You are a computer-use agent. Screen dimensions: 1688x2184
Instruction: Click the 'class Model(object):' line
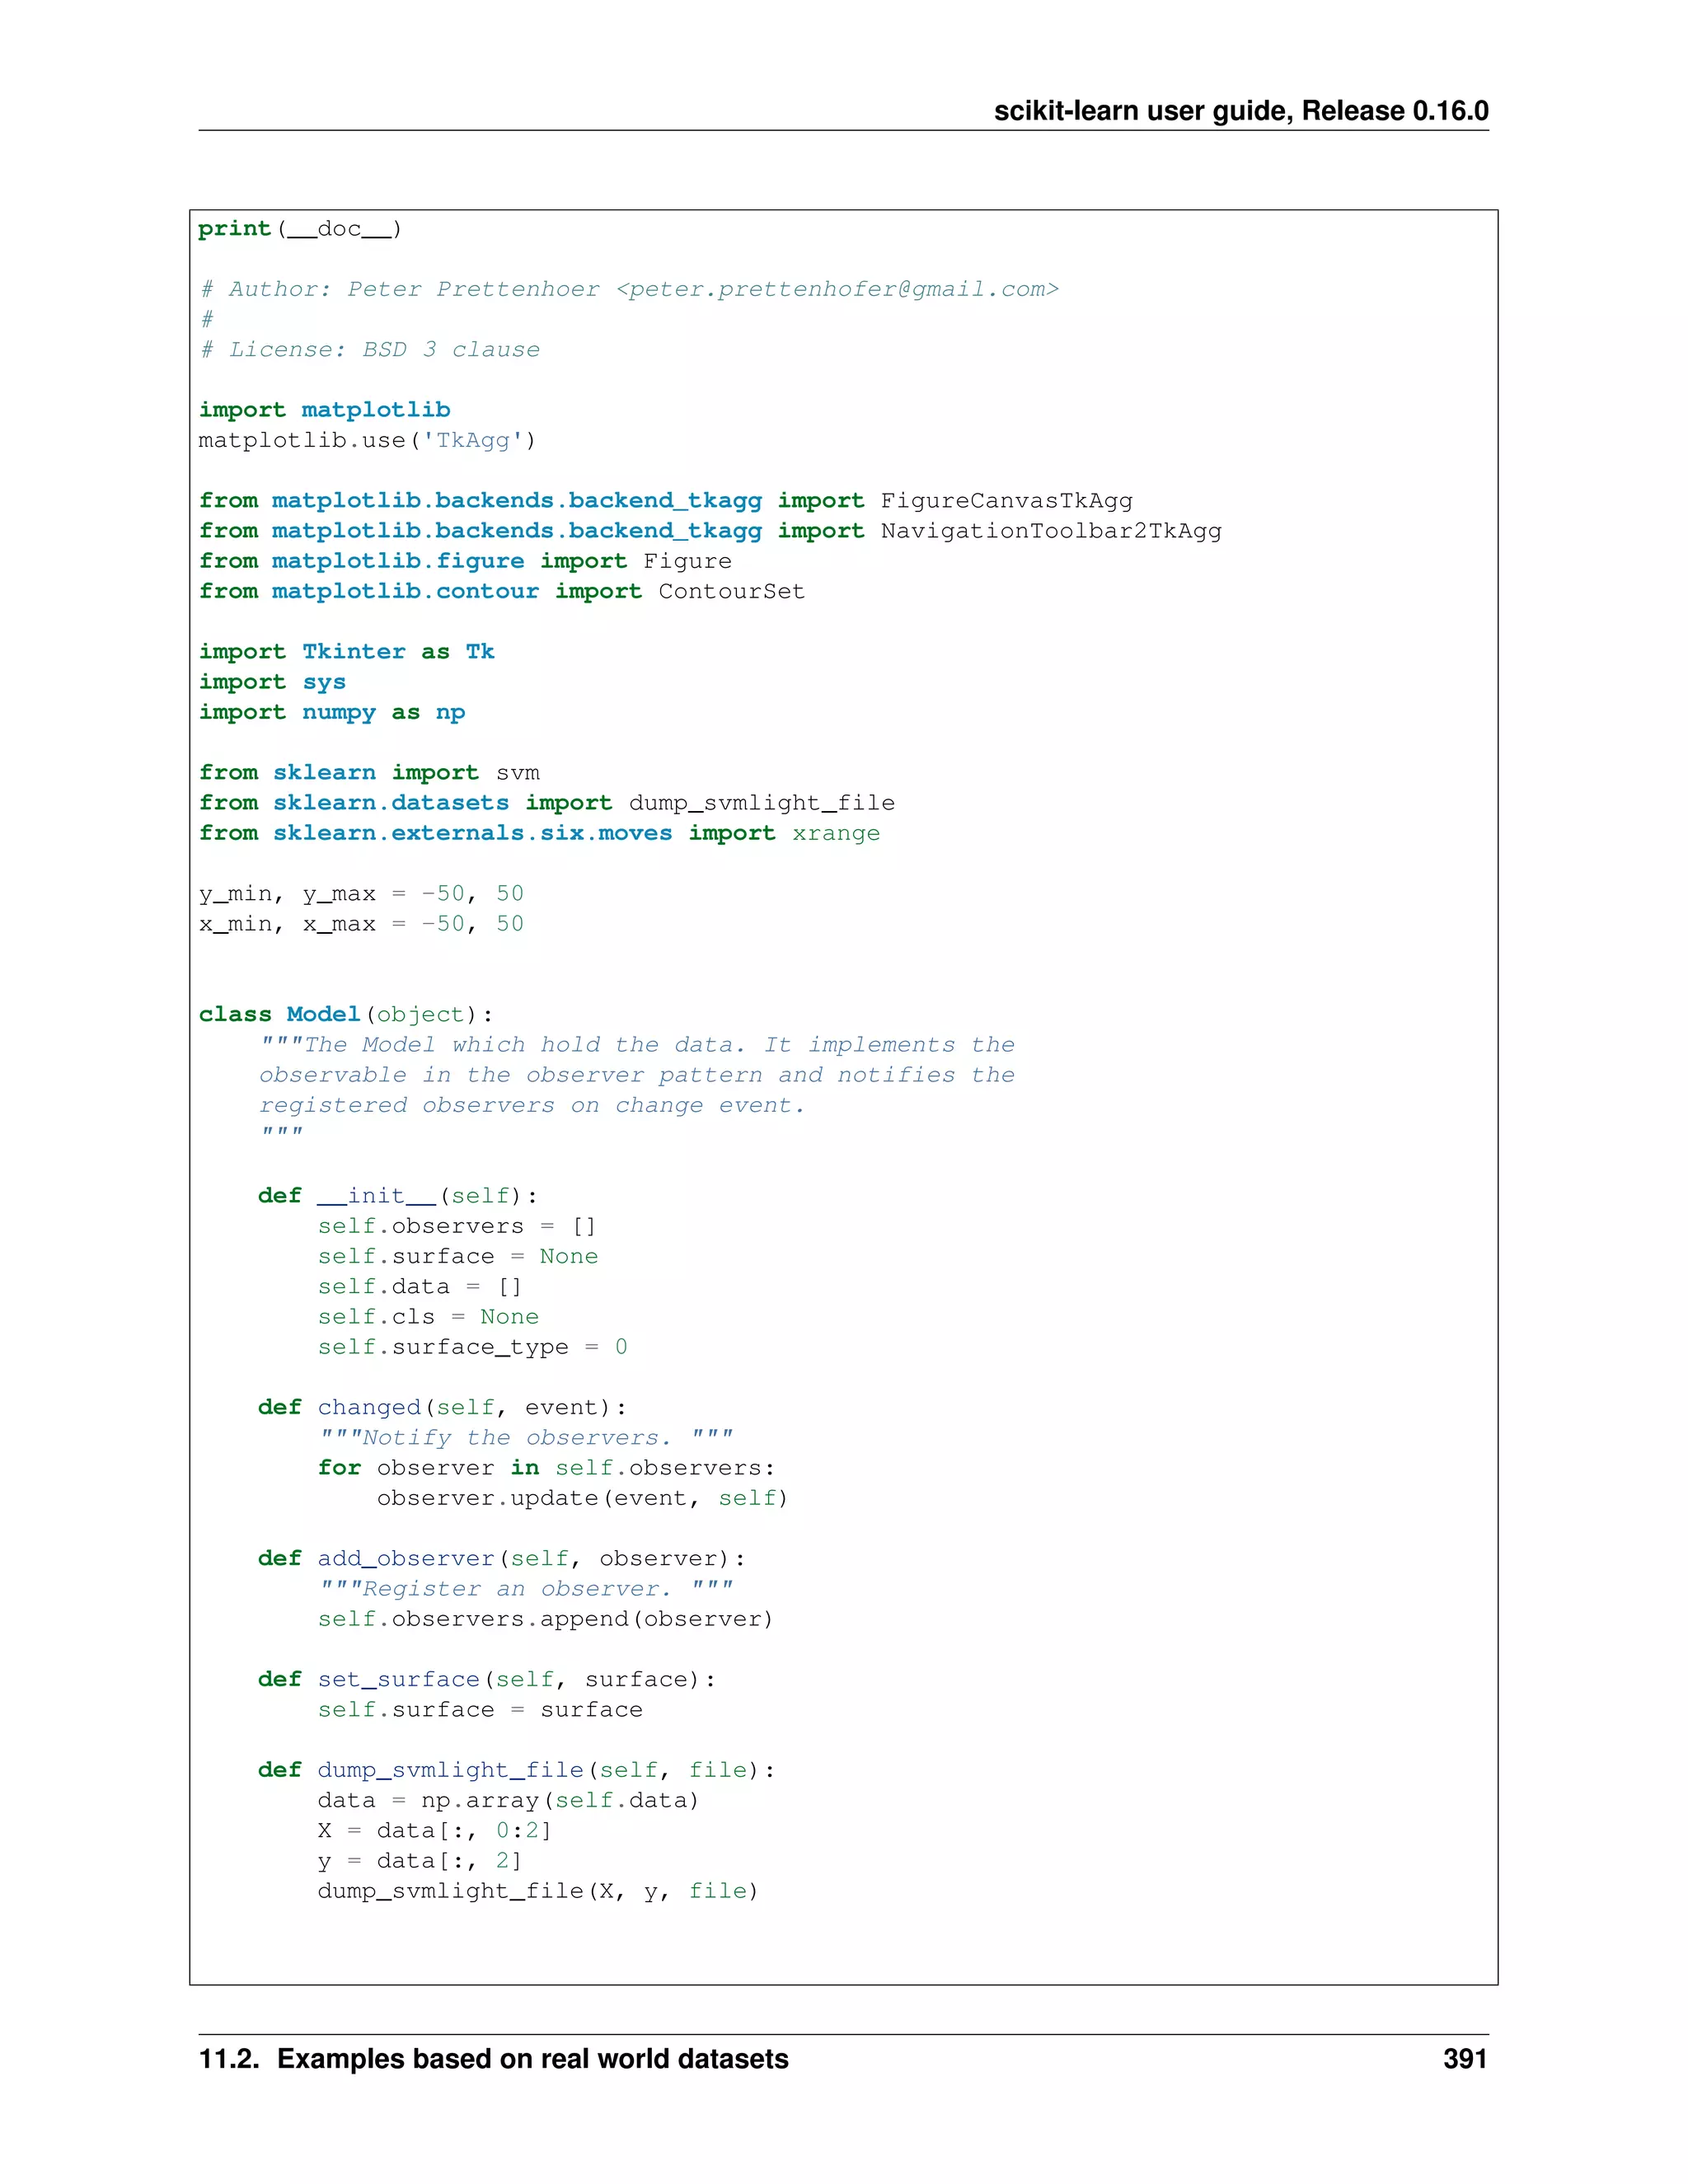(x=346, y=1015)
